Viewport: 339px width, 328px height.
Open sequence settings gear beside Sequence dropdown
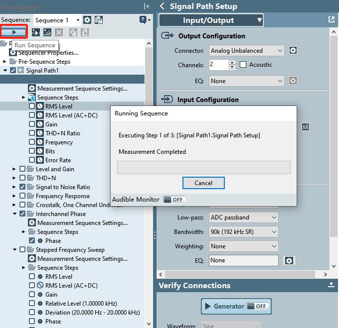(87, 20)
